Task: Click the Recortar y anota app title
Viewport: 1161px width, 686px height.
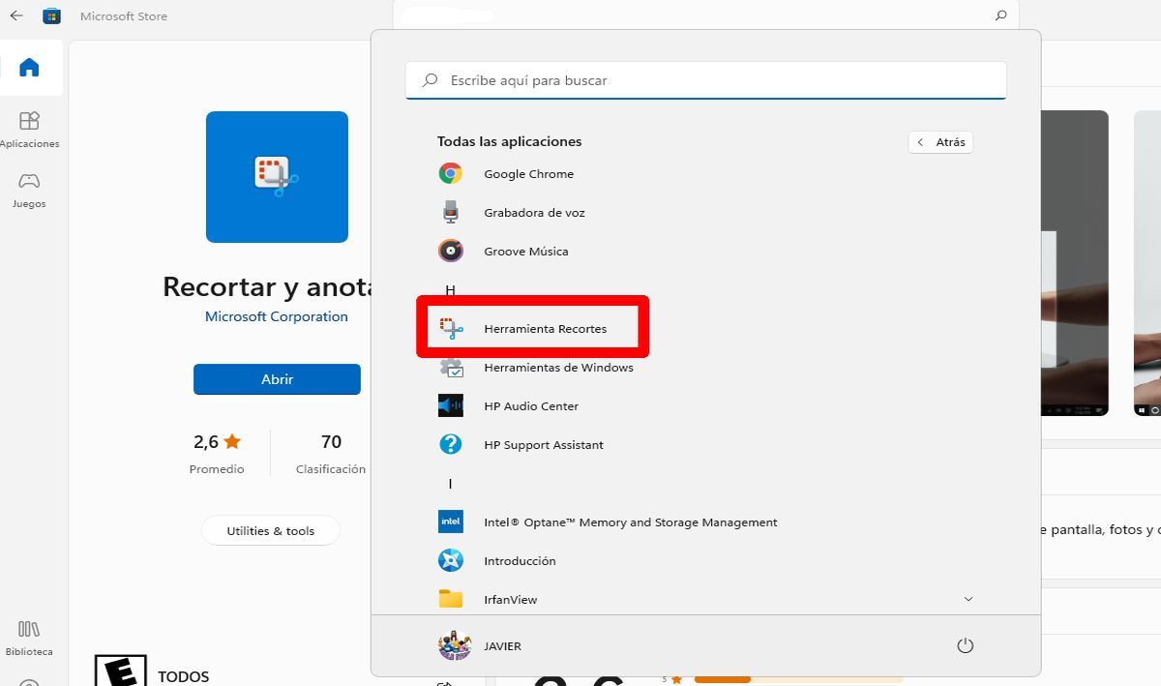Action: pos(268,287)
